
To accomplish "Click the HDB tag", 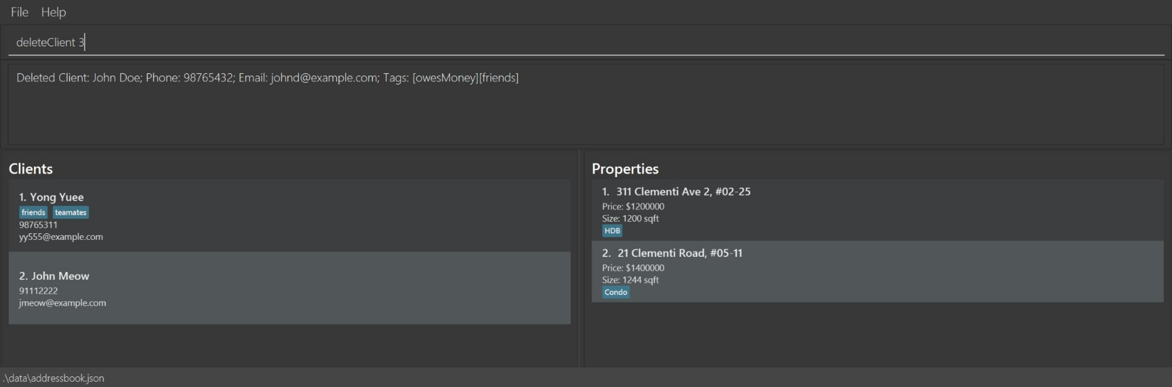I will pyautogui.click(x=612, y=231).
